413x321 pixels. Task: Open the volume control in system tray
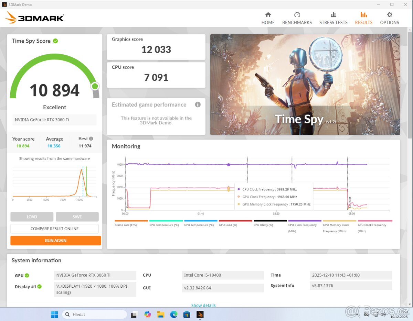click(383, 314)
